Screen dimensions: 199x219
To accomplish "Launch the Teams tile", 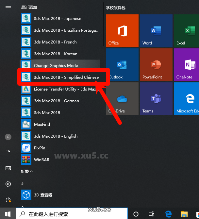I will 156,99.
